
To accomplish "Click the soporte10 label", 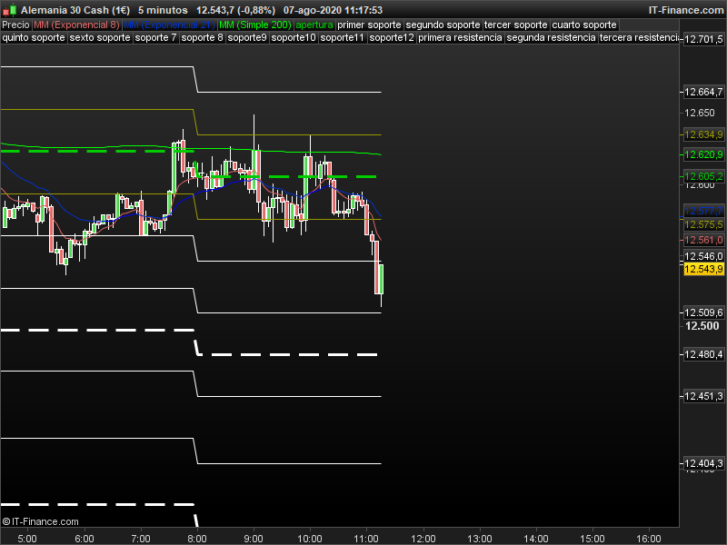I will tap(294, 37).
